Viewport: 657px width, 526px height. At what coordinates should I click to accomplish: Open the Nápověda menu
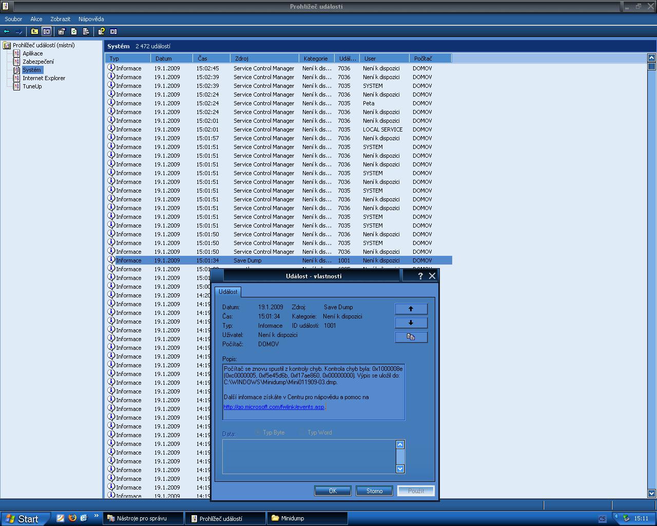point(91,19)
